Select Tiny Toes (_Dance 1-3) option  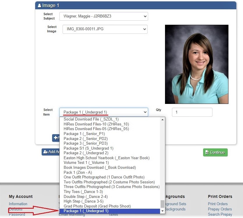point(83,192)
